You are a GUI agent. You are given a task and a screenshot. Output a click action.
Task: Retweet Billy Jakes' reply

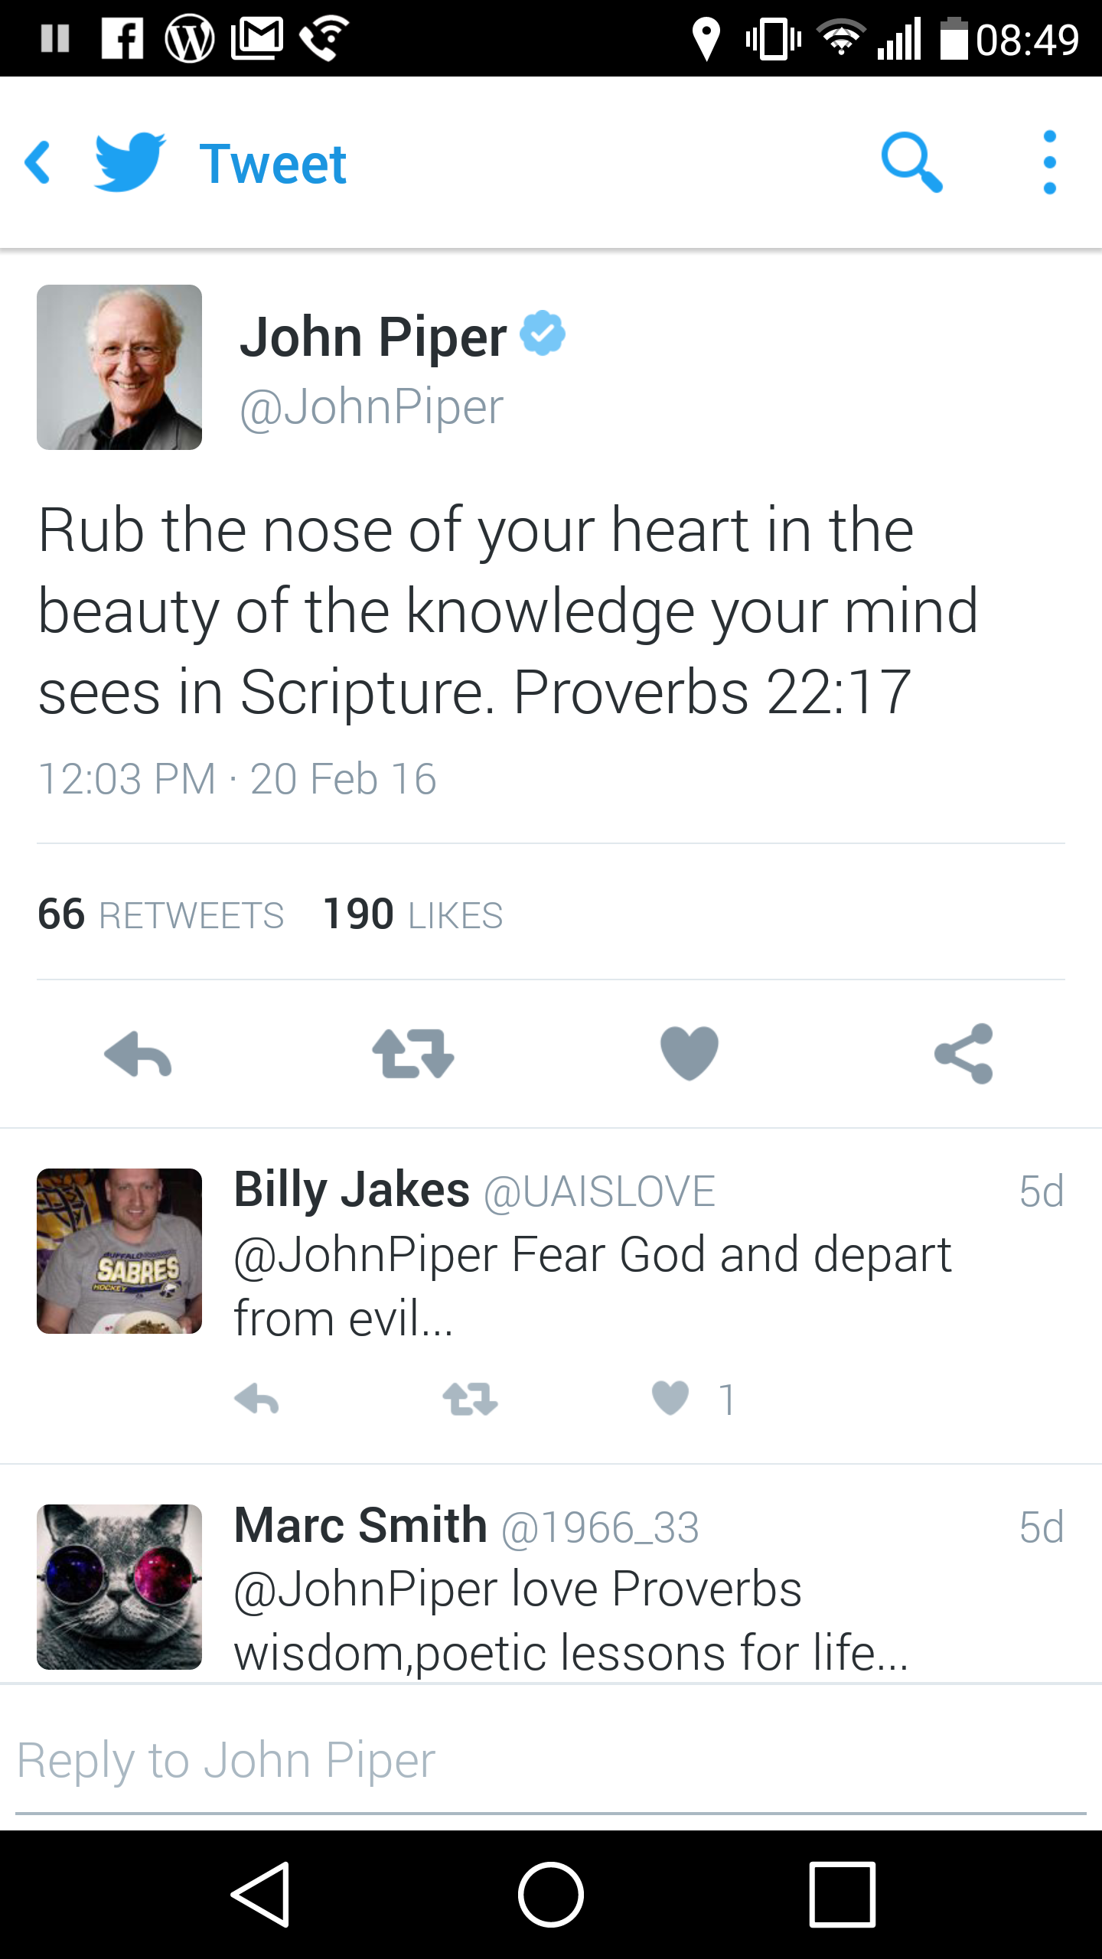click(470, 1400)
